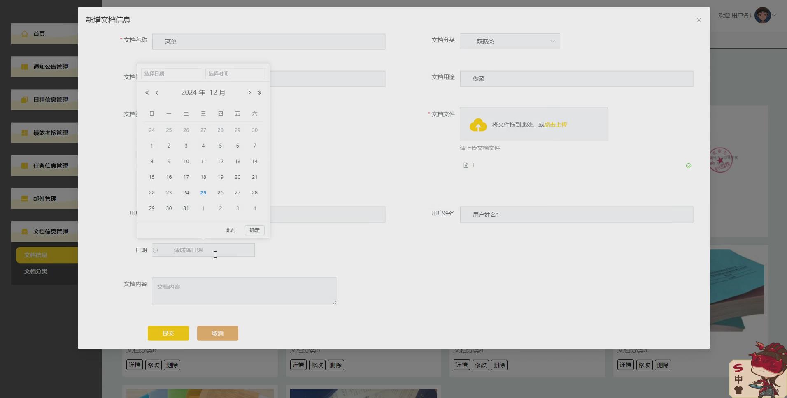
Task: Click the 绩效考核管理 sidebar icon
Action: coord(25,132)
